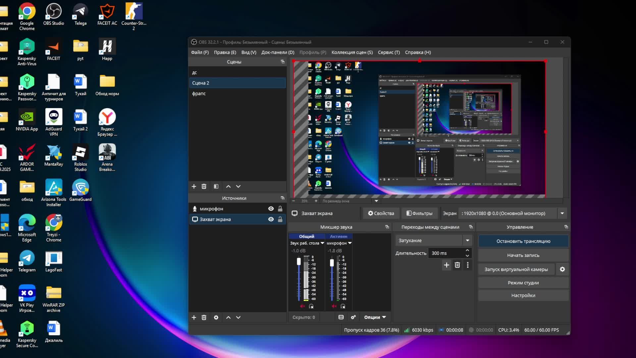Open the Коллекция сцен (S) menu

352,52
